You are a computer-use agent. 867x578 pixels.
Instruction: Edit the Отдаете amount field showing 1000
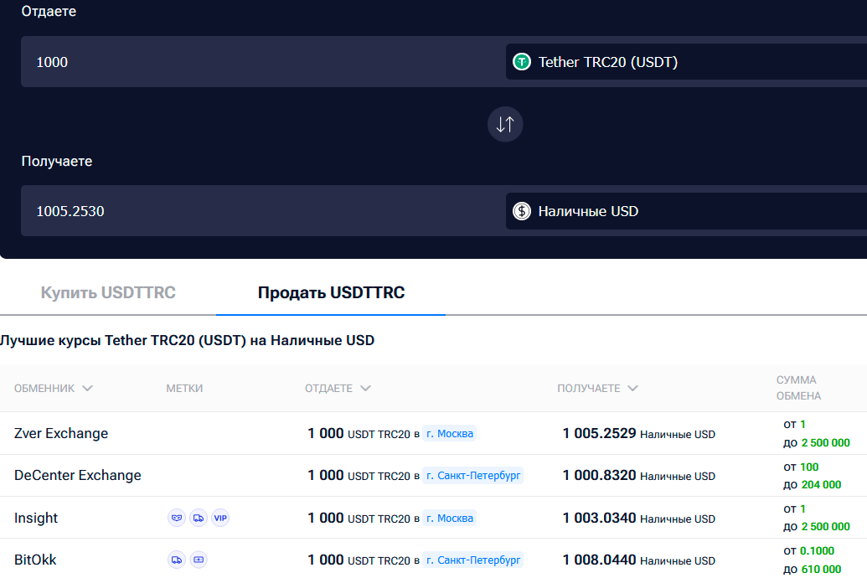[263, 61]
